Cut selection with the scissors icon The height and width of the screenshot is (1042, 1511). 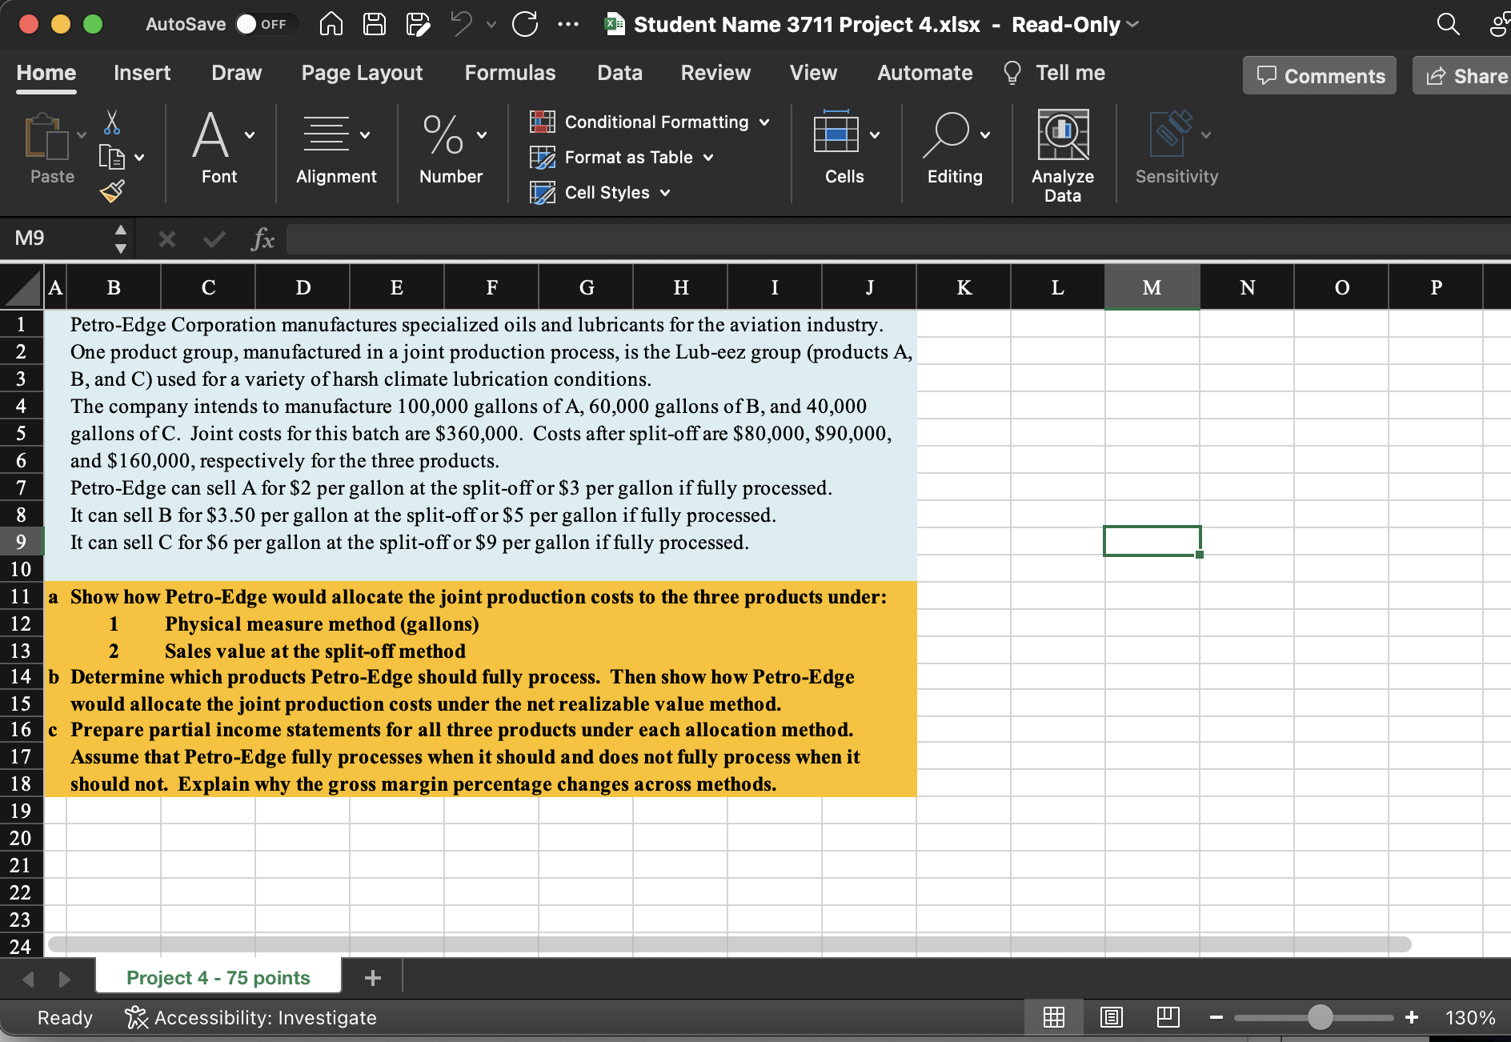point(112,122)
